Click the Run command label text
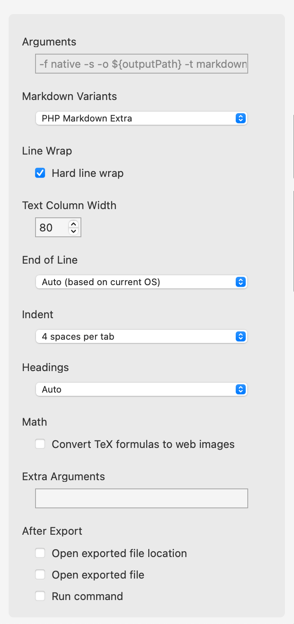The width and height of the screenshot is (294, 624). pyautogui.click(x=87, y=596)
